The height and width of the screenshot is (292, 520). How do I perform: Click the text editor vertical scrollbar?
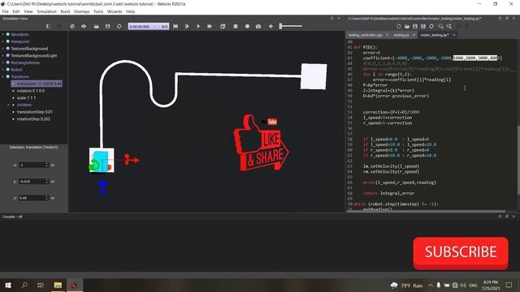tap(518, 159)
